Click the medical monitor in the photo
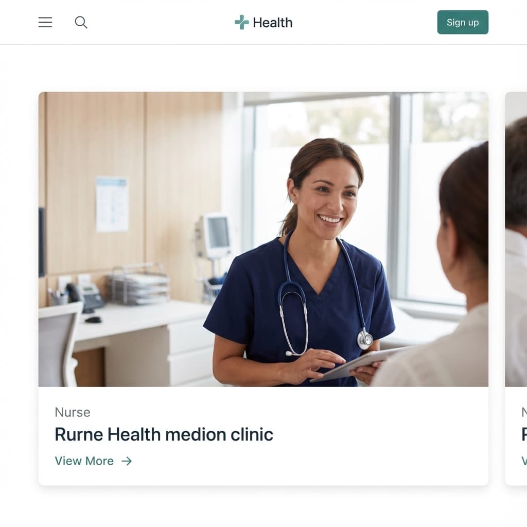The width and height of the screenshot is (527, 527). (x=214, y=236)
